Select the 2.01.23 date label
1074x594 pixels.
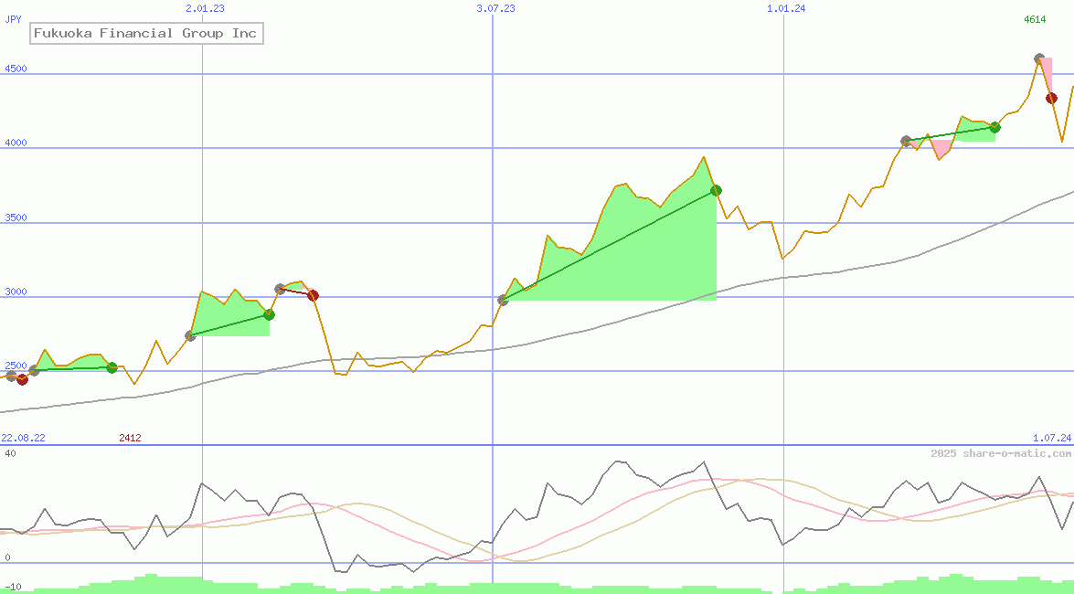pos(205,8)
